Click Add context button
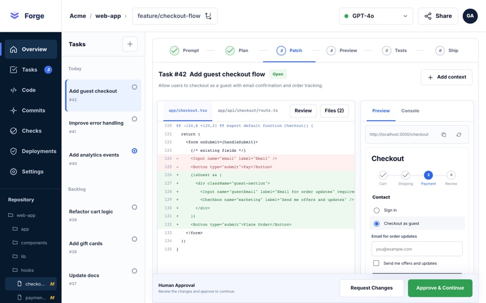Viewport: 486px width, 303px height. pos(447,77)
